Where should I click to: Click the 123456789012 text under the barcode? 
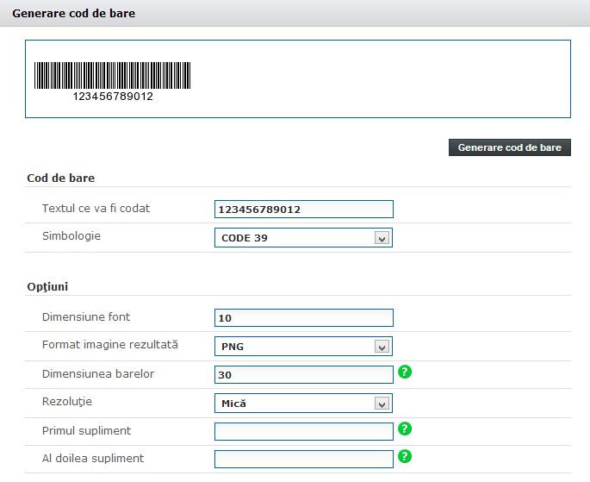tap(113, 97)
